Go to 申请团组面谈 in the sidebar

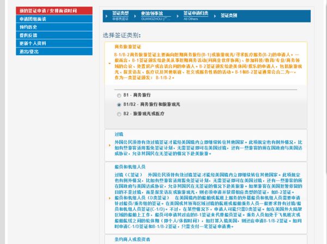(33, 19)
